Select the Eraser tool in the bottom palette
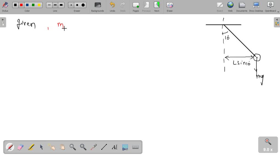The image size is (280, 157). pos(21,147)
